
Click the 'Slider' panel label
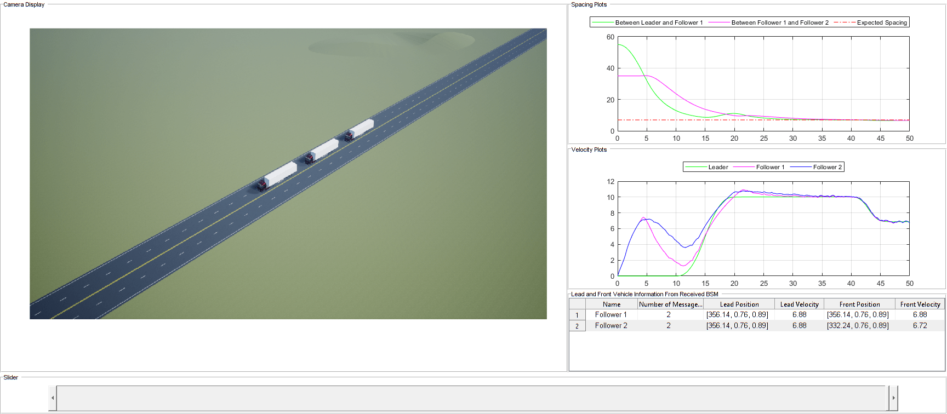(x=11, y=377)
